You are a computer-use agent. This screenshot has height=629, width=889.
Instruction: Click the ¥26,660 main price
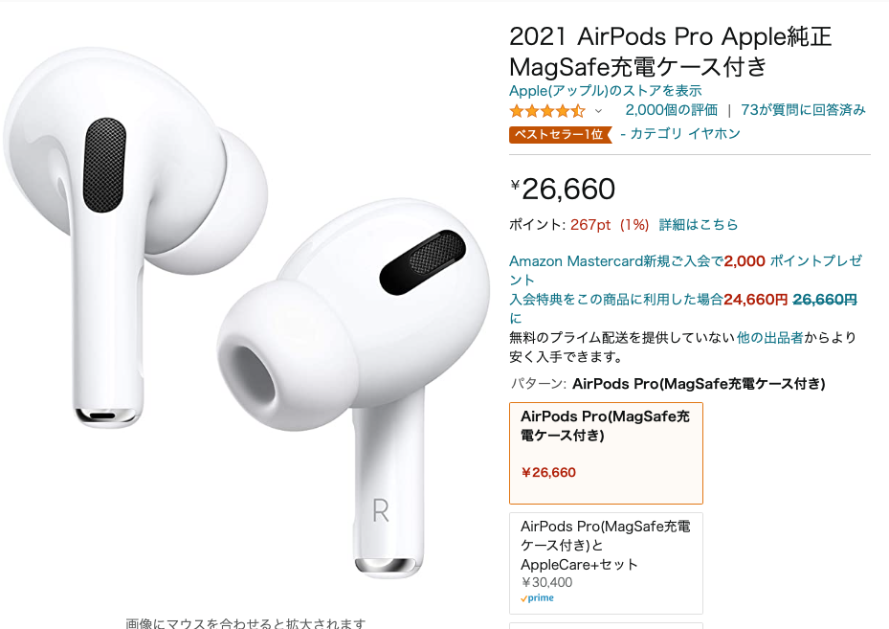(x=563, y=189)
